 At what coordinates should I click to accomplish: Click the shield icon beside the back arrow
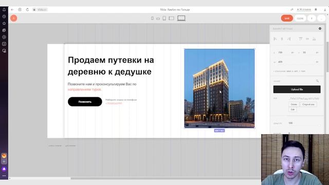pyautogui.click(x=20, y=10)
